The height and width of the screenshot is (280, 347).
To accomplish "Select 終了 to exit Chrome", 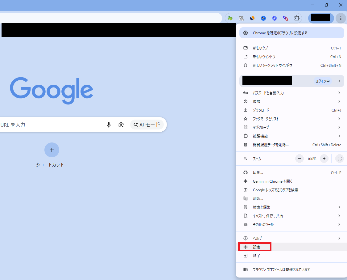I will (292, 256).
